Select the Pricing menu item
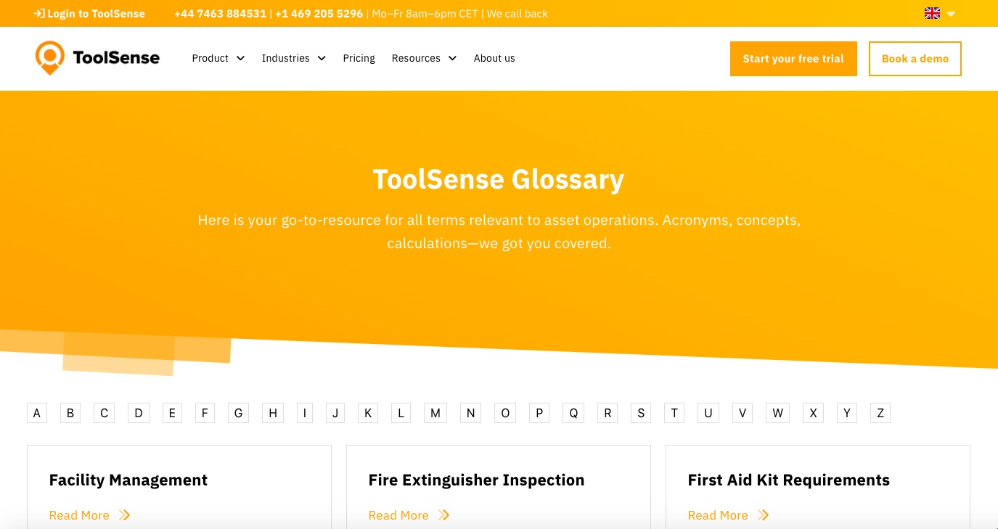The height and width of the screenshot is (529, 998). click(x=359, y=58)
